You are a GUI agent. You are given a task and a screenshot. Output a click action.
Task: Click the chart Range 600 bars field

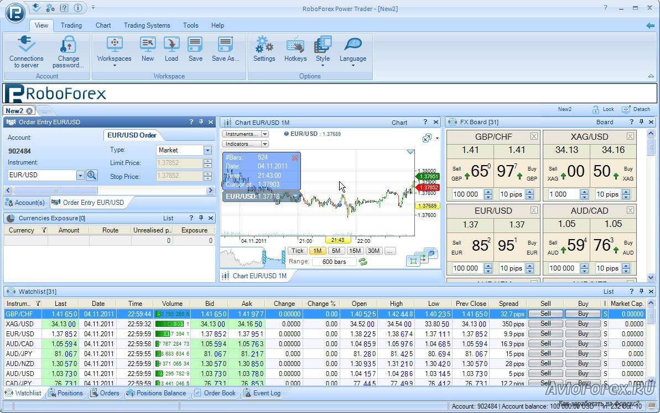coord(334,261)
